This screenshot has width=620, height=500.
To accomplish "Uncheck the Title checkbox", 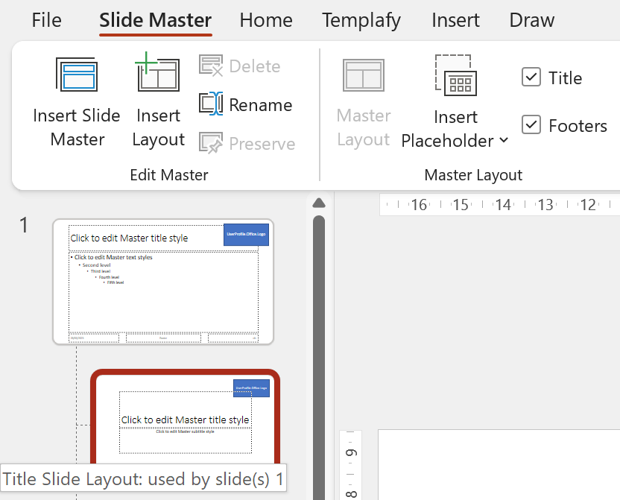I will 531,77.
